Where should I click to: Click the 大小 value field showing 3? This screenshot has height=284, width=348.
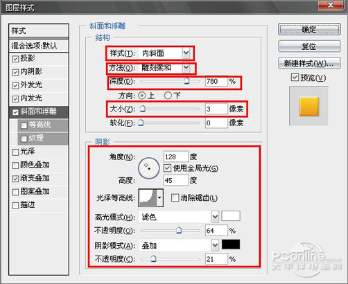[x=216, y=109]
